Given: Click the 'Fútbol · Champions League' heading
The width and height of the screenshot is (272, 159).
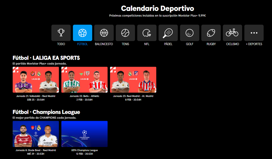Looking at the screenshot, I should click(46, 112).
